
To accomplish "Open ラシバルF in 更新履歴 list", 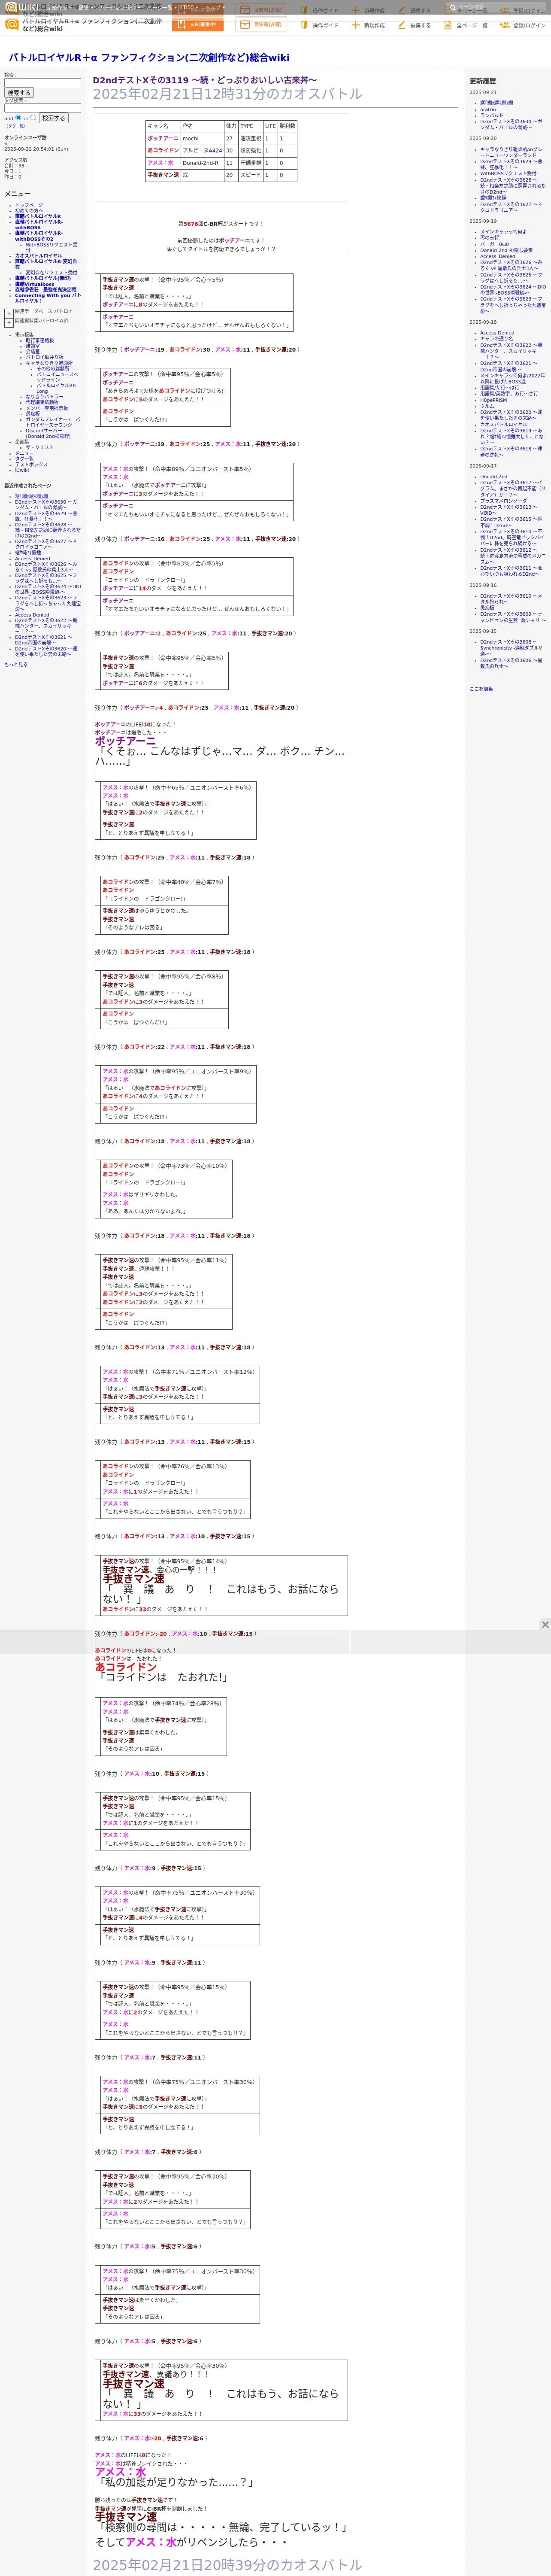I will click(492, 115).
